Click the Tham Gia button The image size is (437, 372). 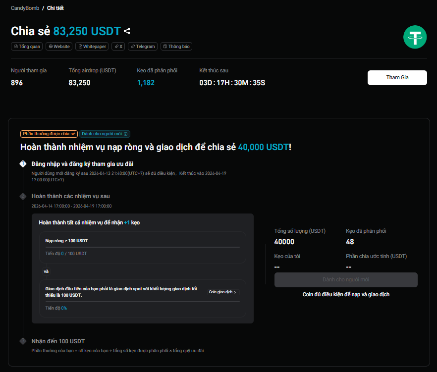397,77
